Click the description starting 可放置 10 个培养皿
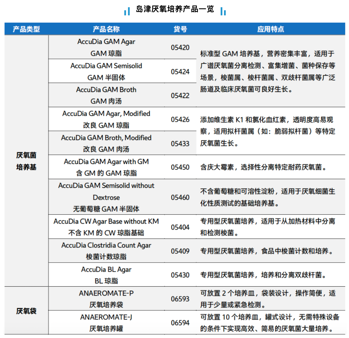The image size is (349, 338). click(270, 323)
